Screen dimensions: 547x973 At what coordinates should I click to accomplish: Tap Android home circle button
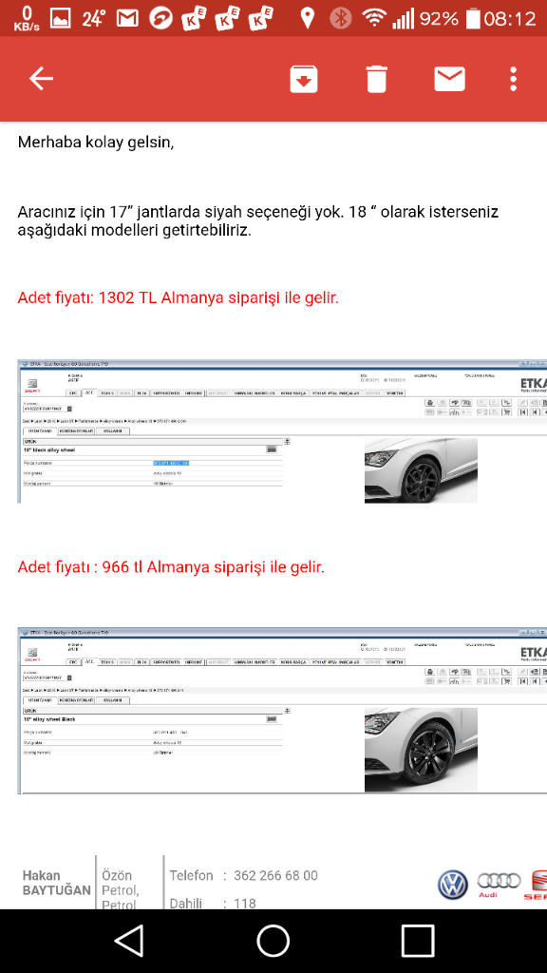(x=273, y=940)
